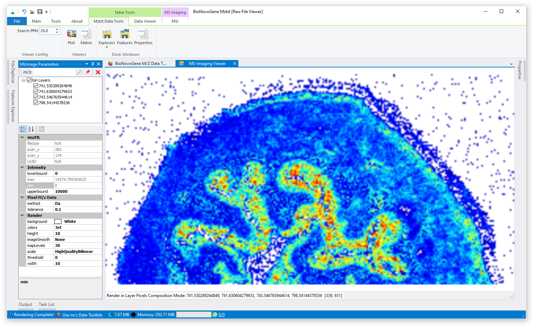Switch property grid to alphabetical sort
The height and width of the screenshot is (326, 535).
pyautogui.click(x=31, y=129)
